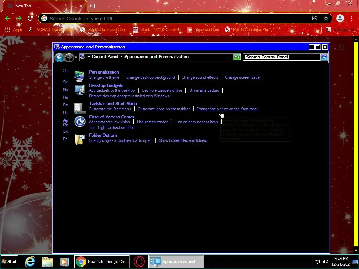Open Apps shortcut in bookmarks bar
Screen dimensions: 359x269
pos(14,30)
